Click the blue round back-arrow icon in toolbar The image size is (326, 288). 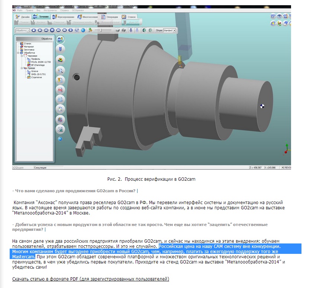point(83,30)
